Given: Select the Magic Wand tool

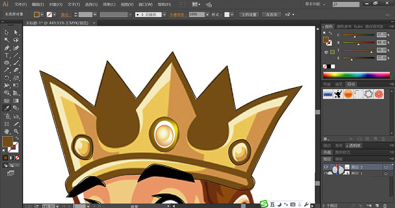Looking at the screenshot, I should click(7, 40).
